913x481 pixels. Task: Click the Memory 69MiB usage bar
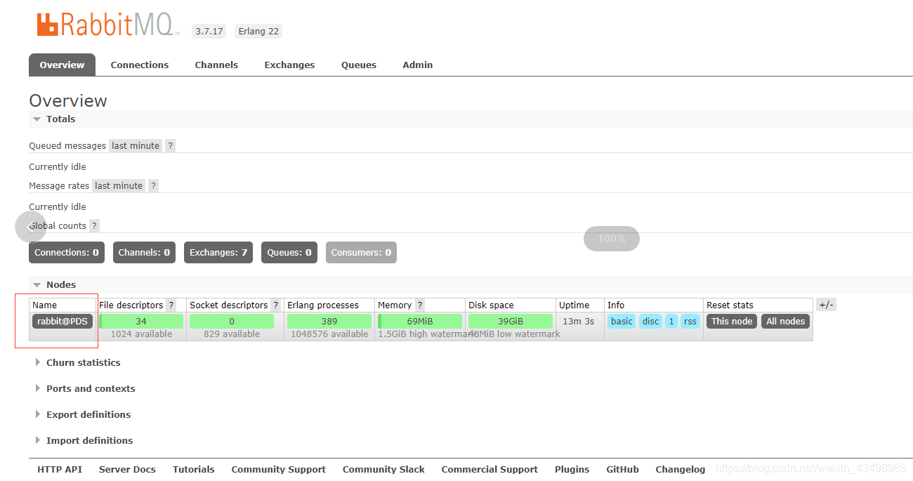[420, 322]
